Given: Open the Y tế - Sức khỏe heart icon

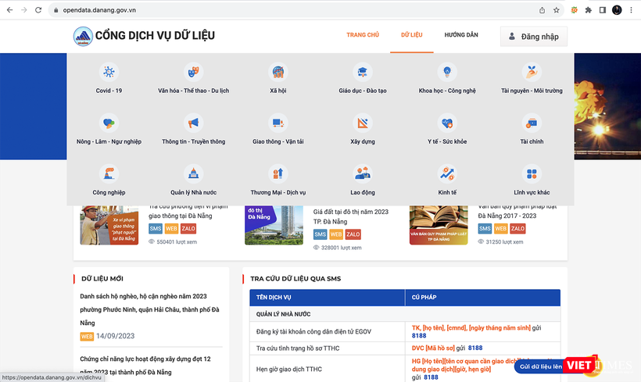Looking at the screenshot, I should (446, 123).
